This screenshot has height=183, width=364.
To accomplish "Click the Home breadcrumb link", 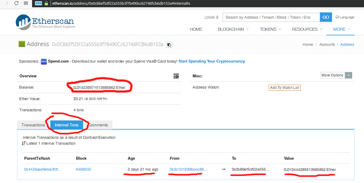I will (308, 44).
